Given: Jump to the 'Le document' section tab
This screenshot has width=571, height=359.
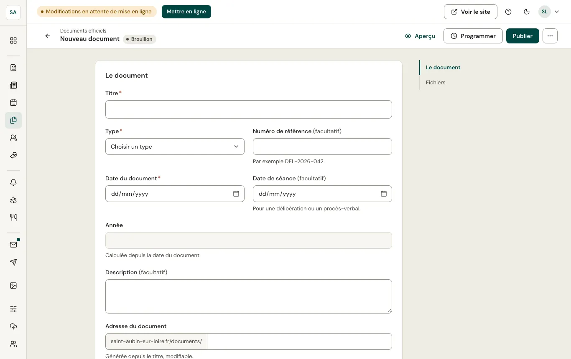Looking at the screenshot, I should [443, 68].
